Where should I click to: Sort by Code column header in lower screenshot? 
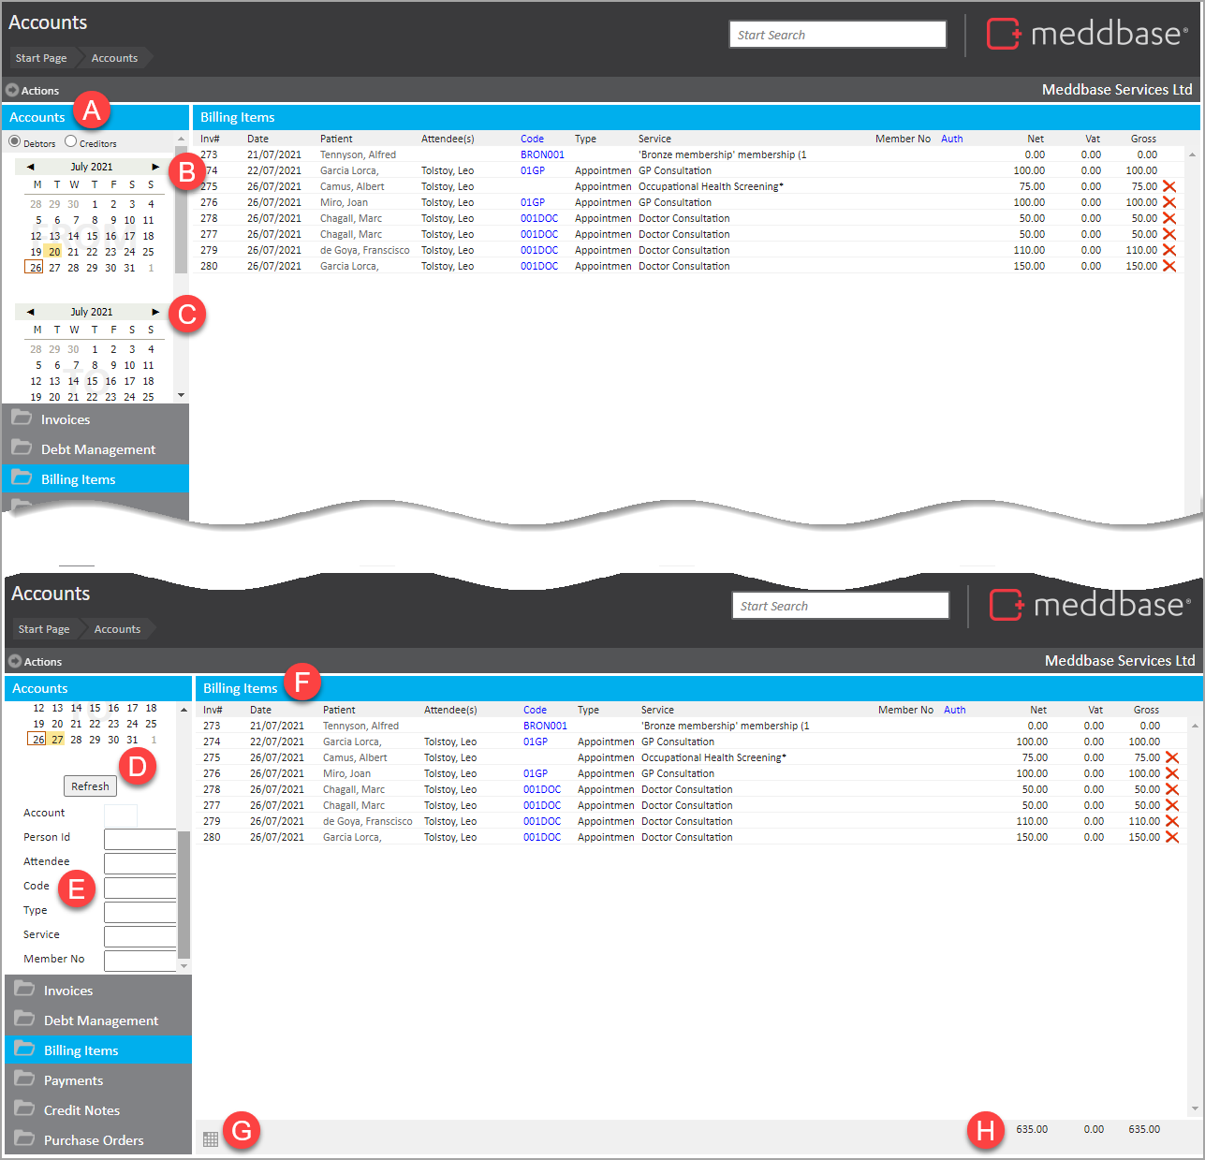pos(536,710)
